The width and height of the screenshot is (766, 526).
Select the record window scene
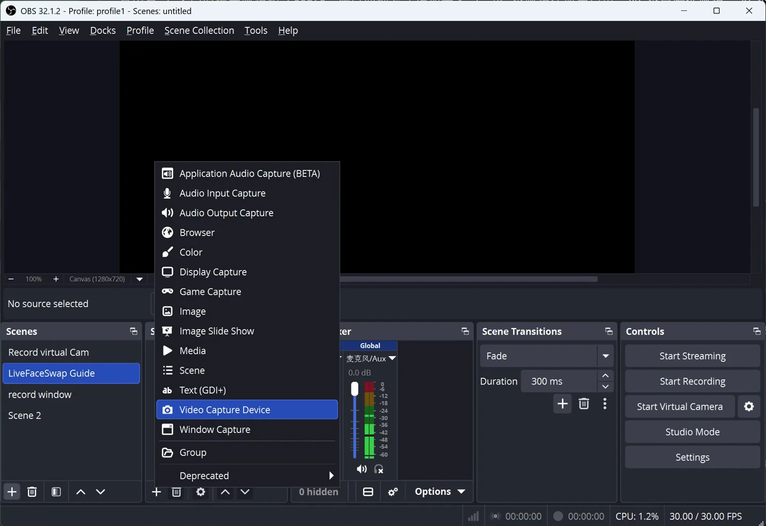(71, 395)
